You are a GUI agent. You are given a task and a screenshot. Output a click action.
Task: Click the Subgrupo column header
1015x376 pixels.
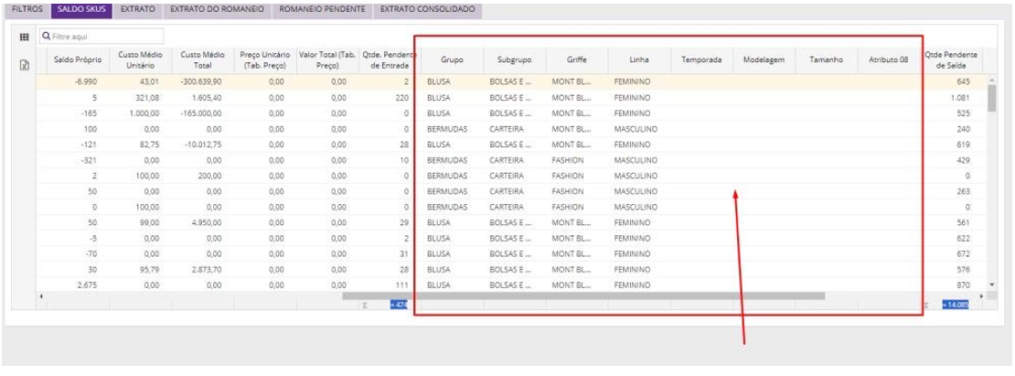coord(515,59)
